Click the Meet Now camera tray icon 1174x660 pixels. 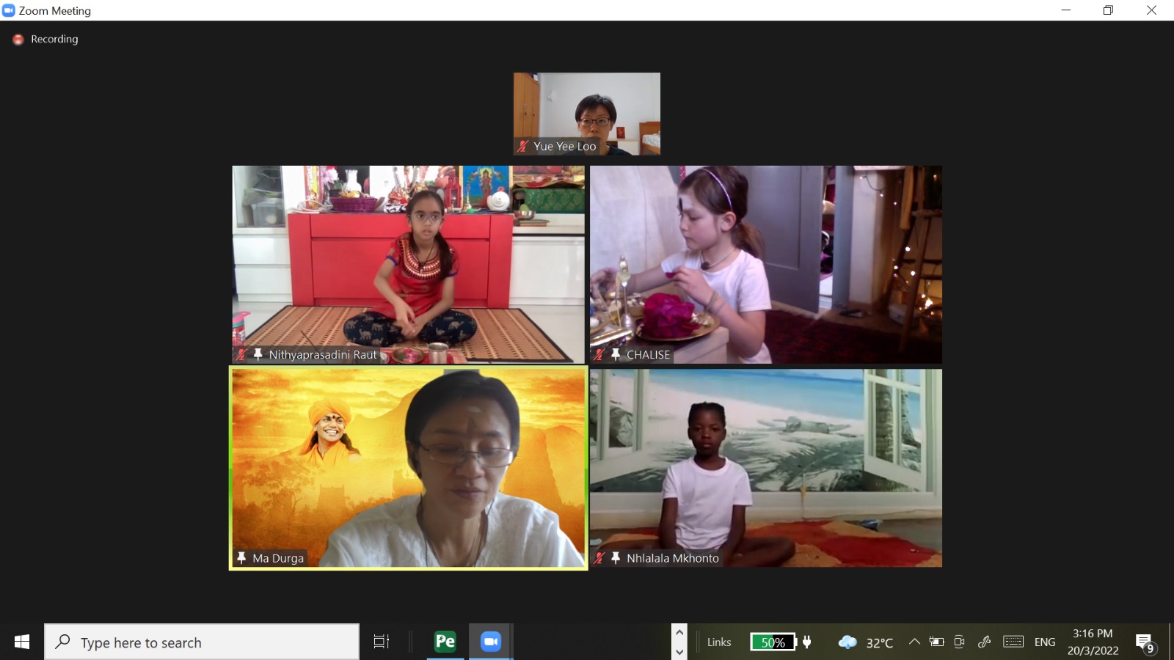click(x=959, y=642)
